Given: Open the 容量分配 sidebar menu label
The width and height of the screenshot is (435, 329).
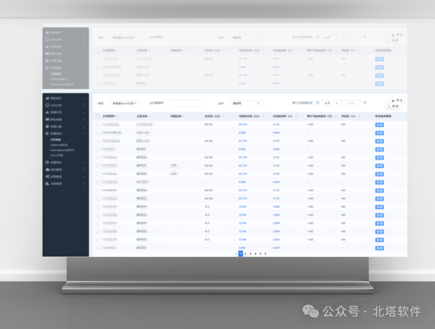Looking at the screenshot, I should pos(56,127).
